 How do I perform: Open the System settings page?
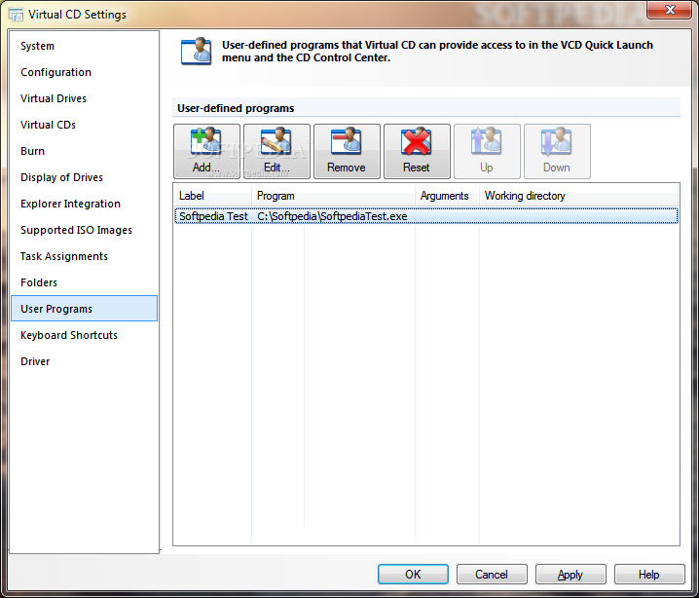tap(85, 46)
